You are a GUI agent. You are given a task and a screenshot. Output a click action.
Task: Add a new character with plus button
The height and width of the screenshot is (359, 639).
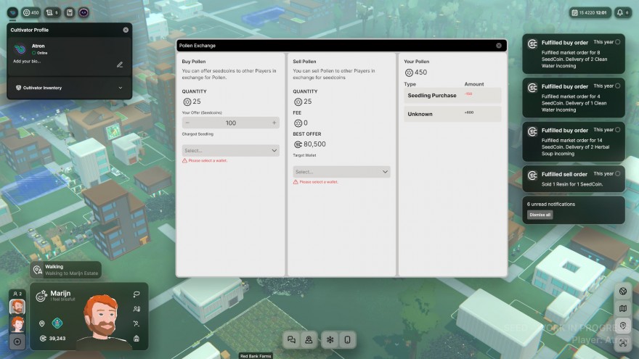17,342
